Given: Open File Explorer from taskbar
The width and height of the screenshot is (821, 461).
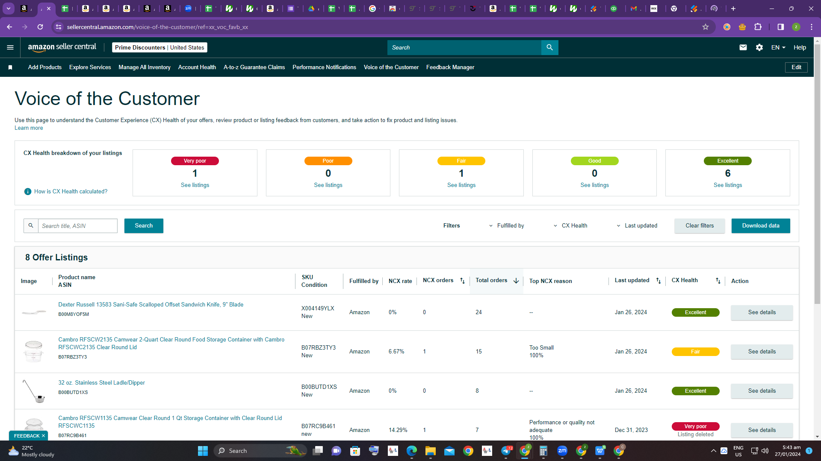Looking at the screenshot, I should [x=430, y=451].
